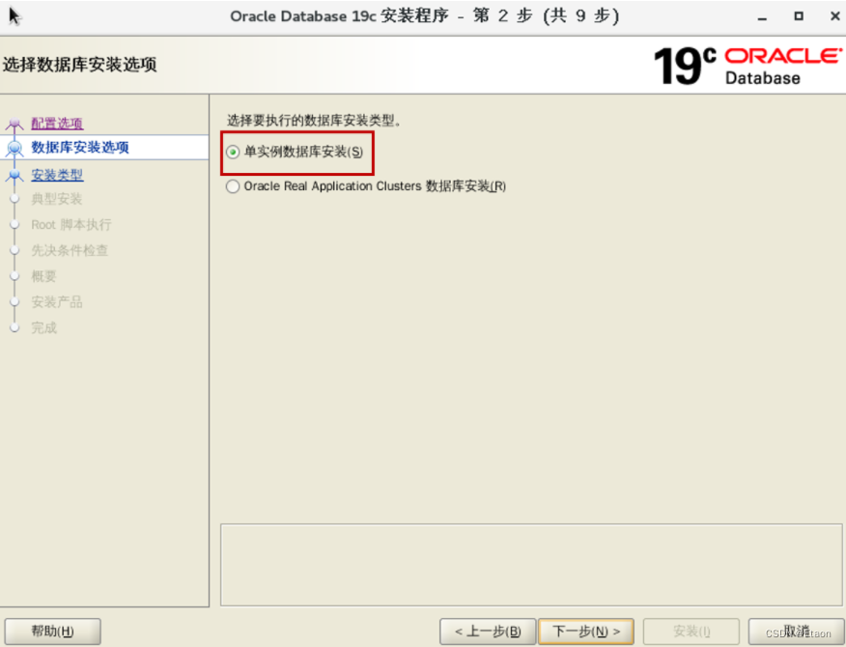Click the 帮助(H) help button
This screenshot has height=647, width=846.
[52, 631]
